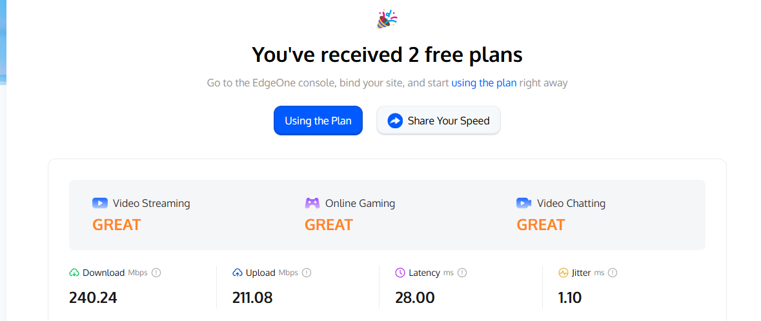
Task: Click the 'You've received 2 free plans' heading
Action: point(387,54)
